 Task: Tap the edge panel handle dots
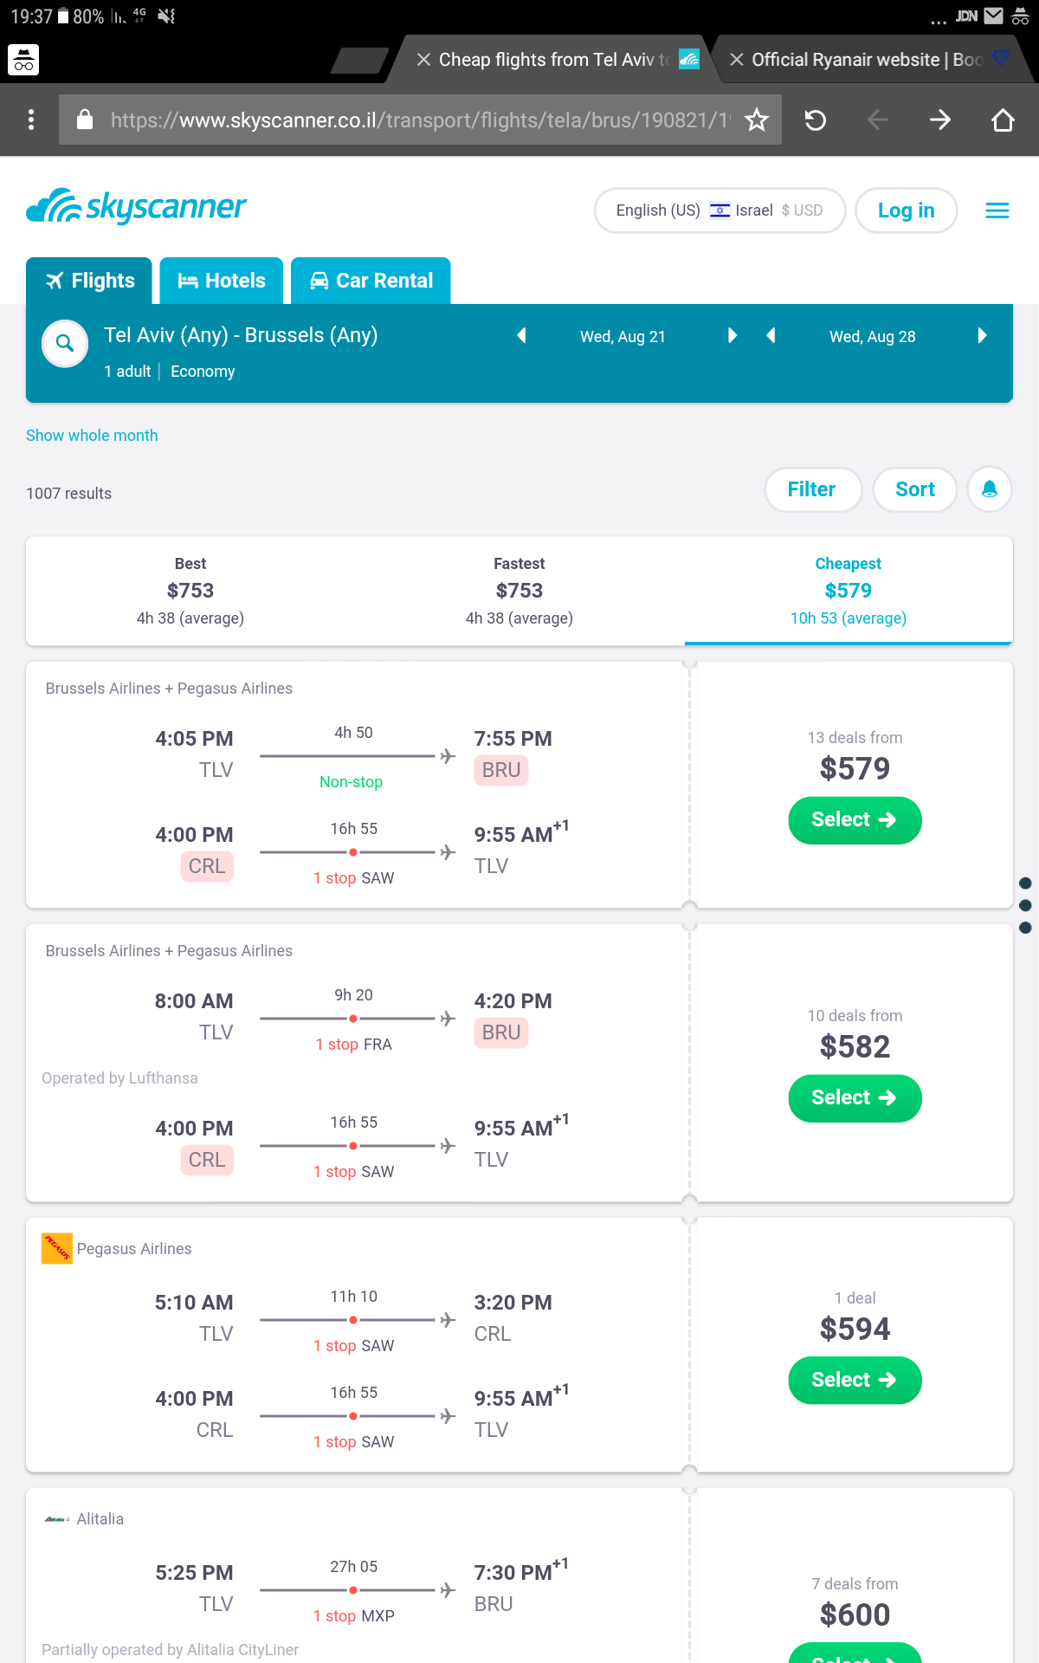pyautogui.click(x=1025, y=905)
